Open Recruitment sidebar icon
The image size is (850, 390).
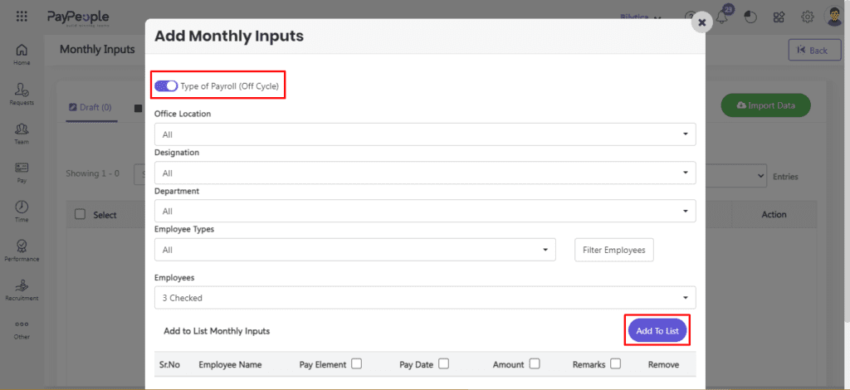pos(22,286)
